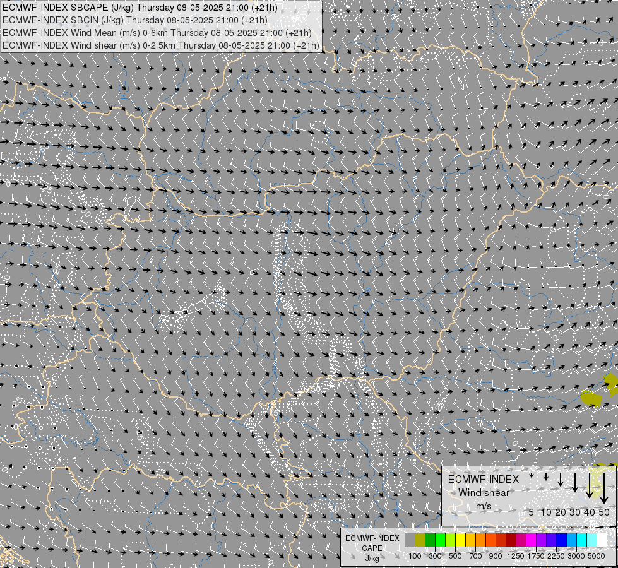
Task: Click the J/kg unit label in legend
Action: point(372,559)
